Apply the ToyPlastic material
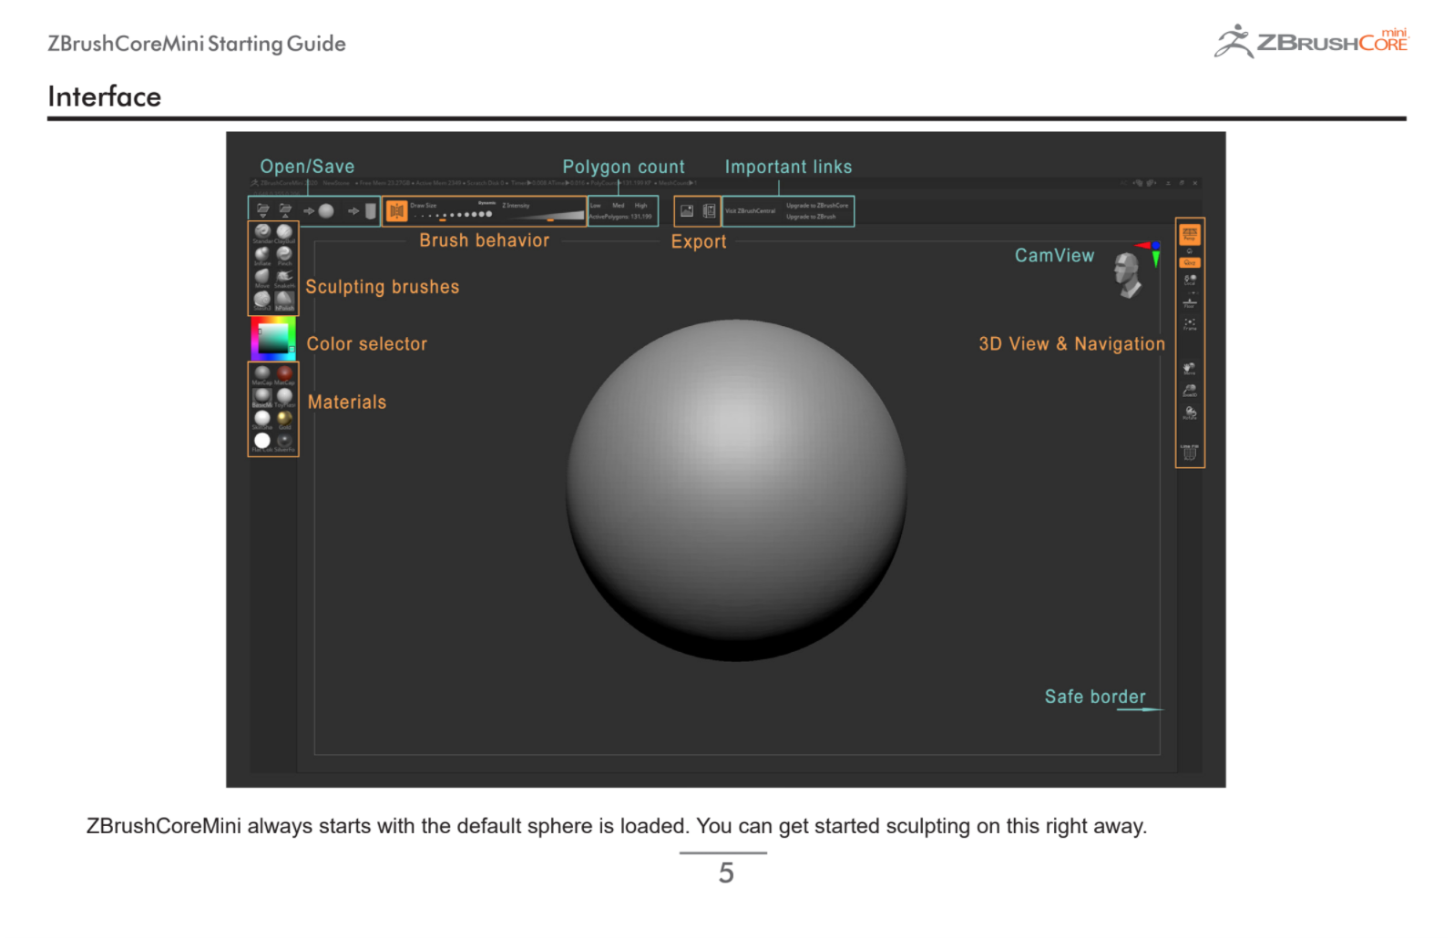The width and height of the screenshot is (1454, 938). click(284, 397)
